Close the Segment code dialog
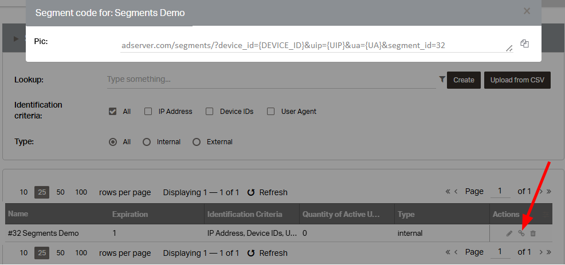This screenshot has width=565, height=265. click(x=527, y=11)
